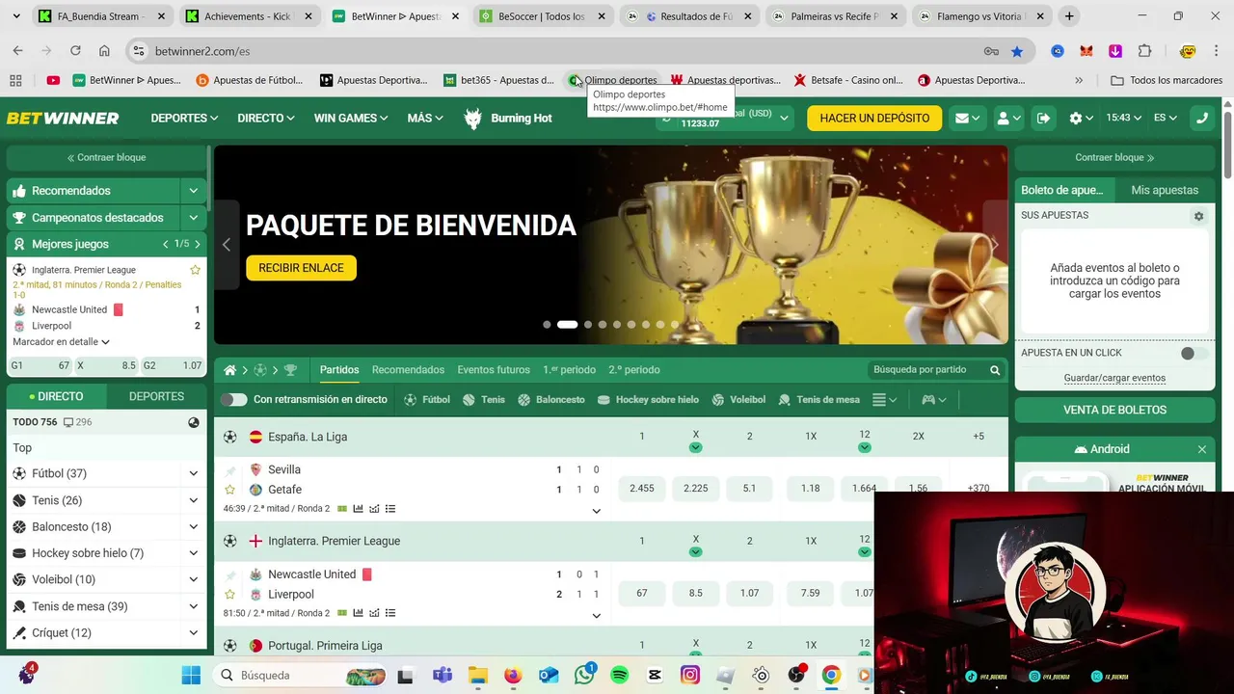Favorite the Inglaterra Premier League star in Mejores juegos

tap(195, 270)
